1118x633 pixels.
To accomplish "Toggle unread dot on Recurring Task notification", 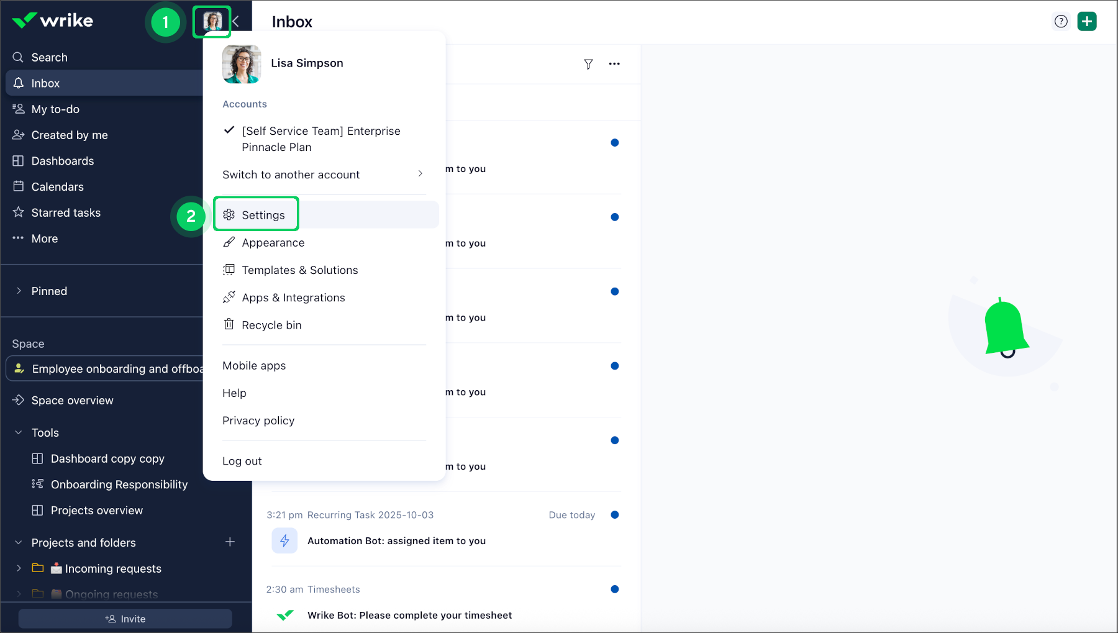I will 614,515.
